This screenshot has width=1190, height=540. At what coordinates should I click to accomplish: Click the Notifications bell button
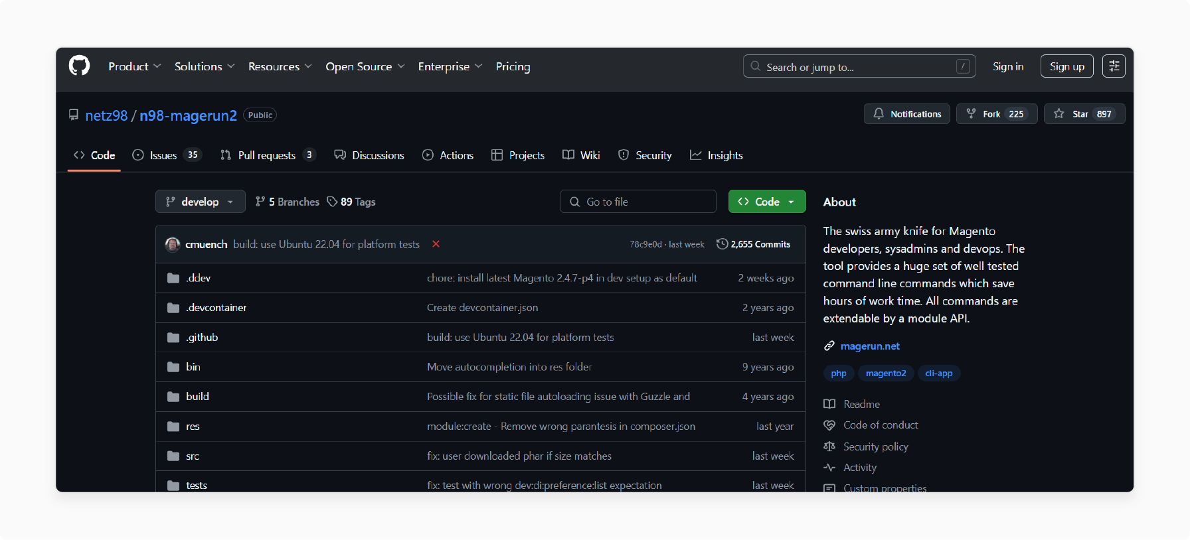tap(906, 114)
